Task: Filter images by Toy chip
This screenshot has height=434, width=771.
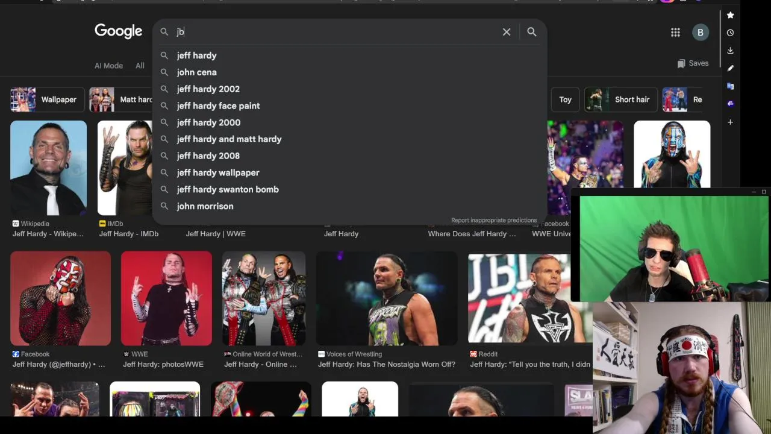Action: tap(565, 99)
